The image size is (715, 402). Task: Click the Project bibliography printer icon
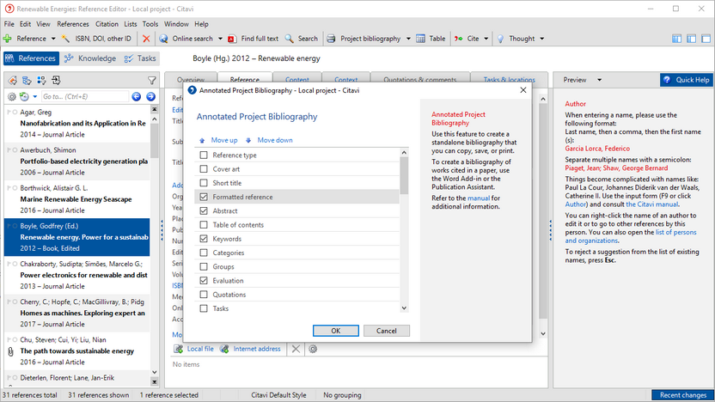tap(331, 39)
